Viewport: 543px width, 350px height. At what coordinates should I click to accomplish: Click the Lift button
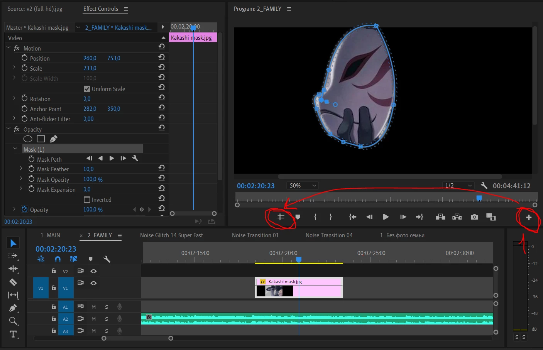coord(440,217)
